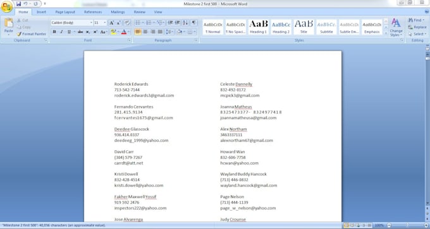Screen dimensions: 430x229
Task: Justify the paragraph text
Action: pos(160,32)
